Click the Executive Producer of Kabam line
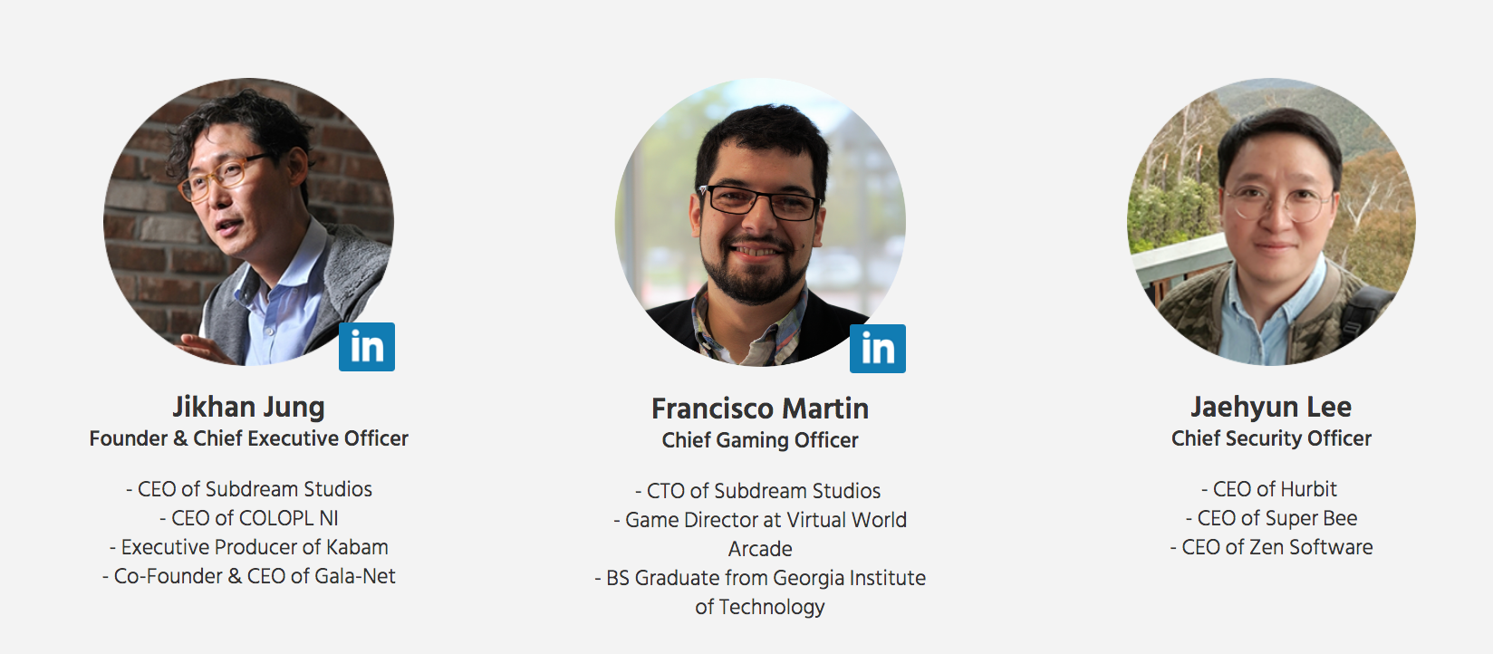This screenshot has height=654, width=1493. click(x=249, y=547)
